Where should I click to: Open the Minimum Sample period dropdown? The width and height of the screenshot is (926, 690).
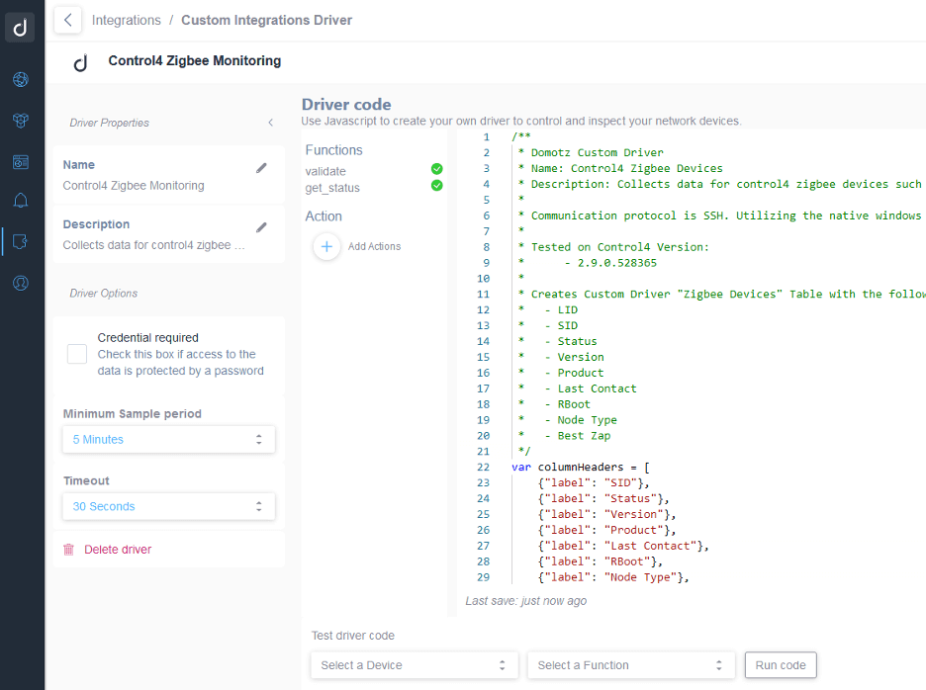[169, 440]
